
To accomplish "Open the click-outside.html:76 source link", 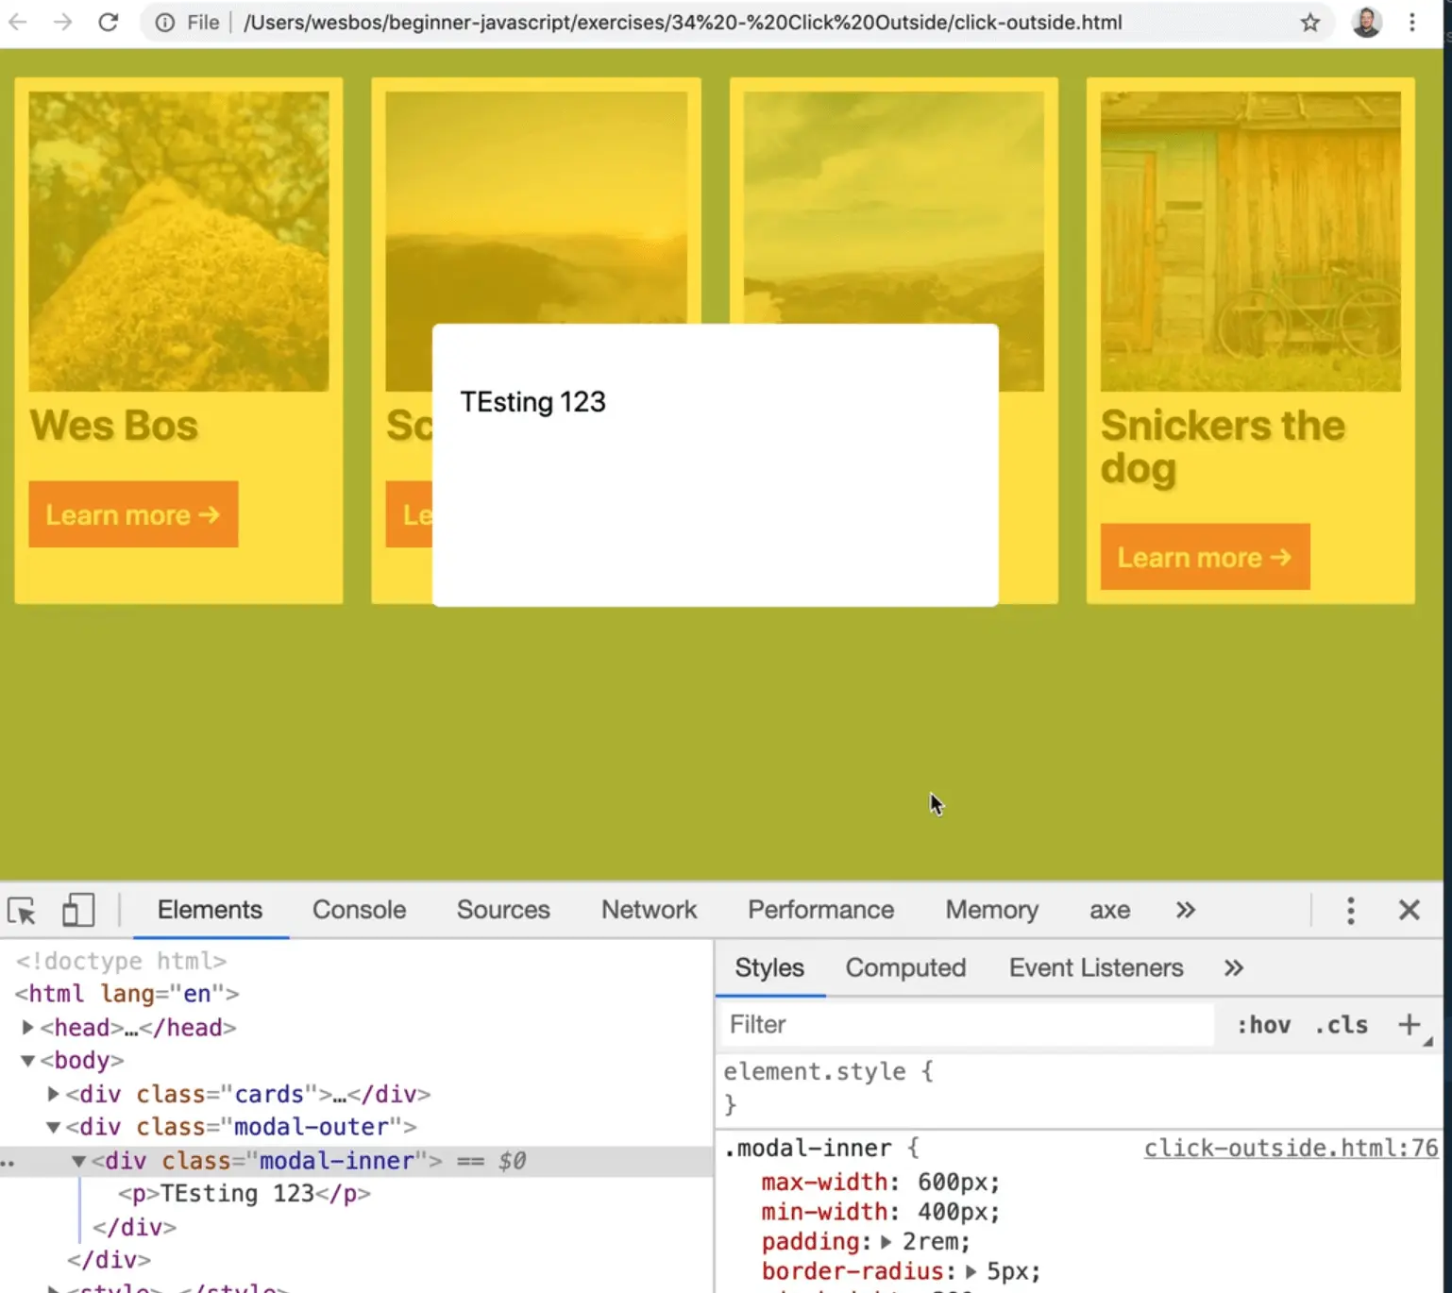I will point(1290,1149).
